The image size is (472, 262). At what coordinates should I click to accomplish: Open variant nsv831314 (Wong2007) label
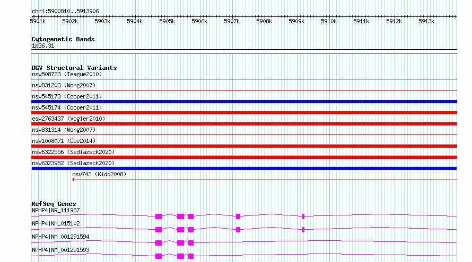tap(64, 130)
